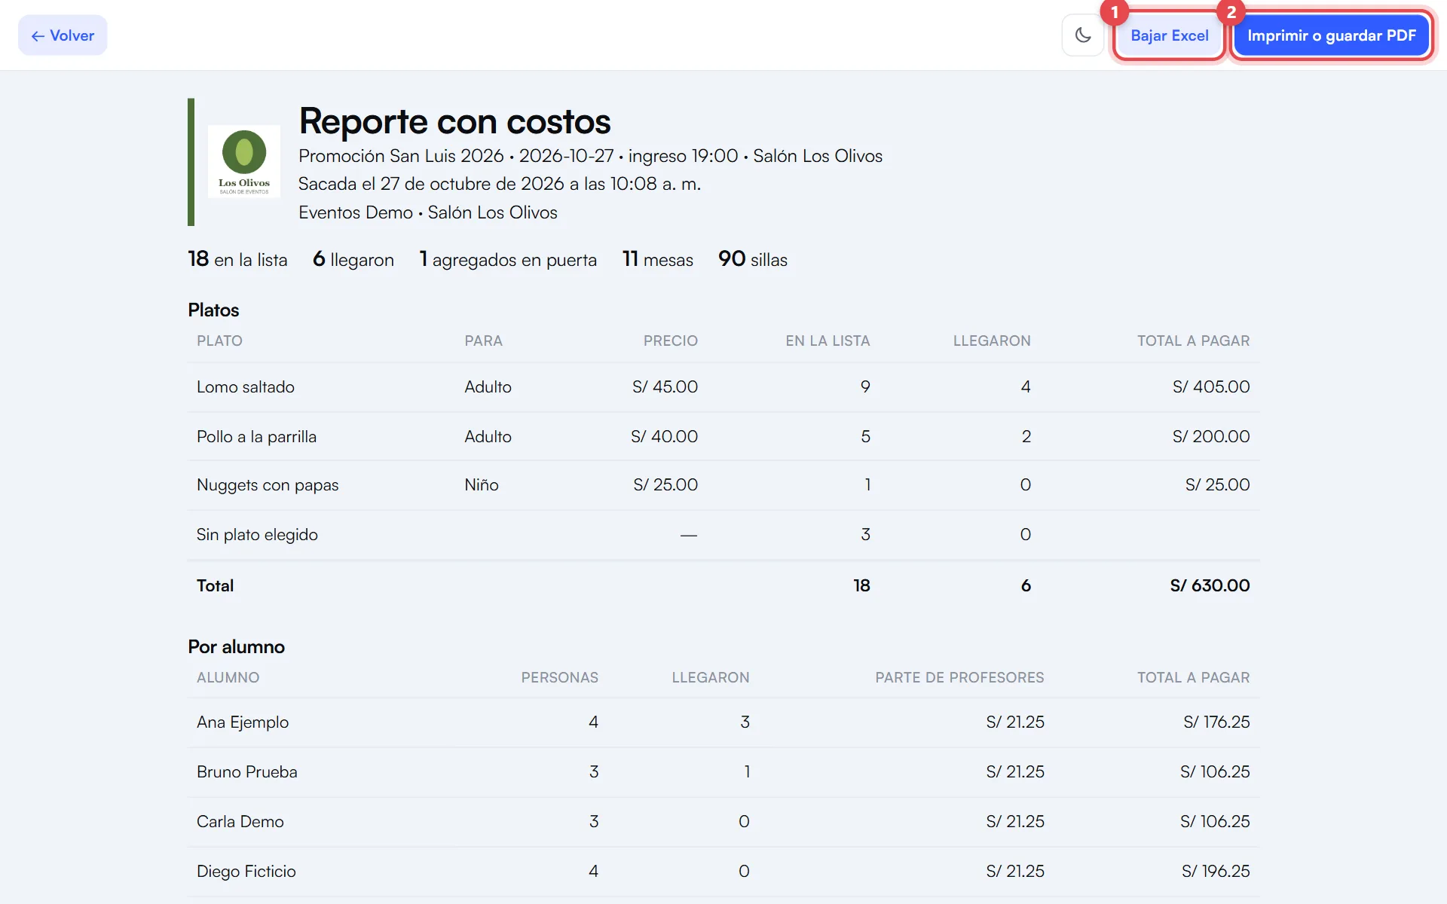Click the 18 en la lista stat
This screenshot has width=1447, height=904.
[237, 259]
